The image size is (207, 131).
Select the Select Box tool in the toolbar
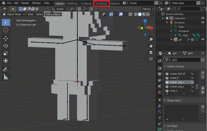[x=6, y=23]
